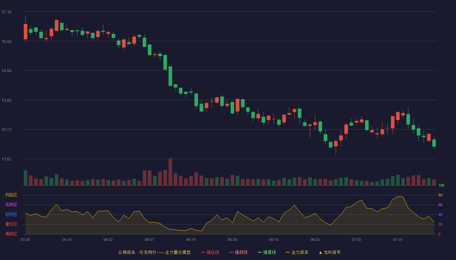Click the 风险区 zone label

(11, 195)
